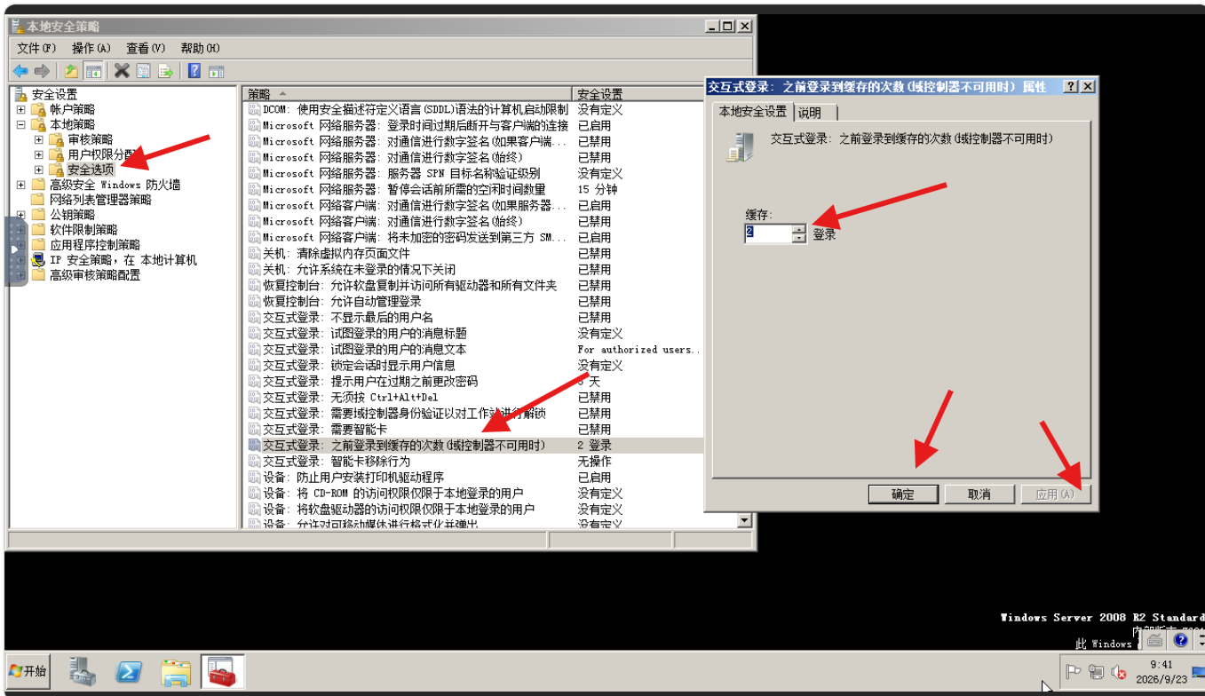Image resolution: width=1205 pixels, height=696 pixels.
Task: Click the 取消 button
Action: click(979, 494)
